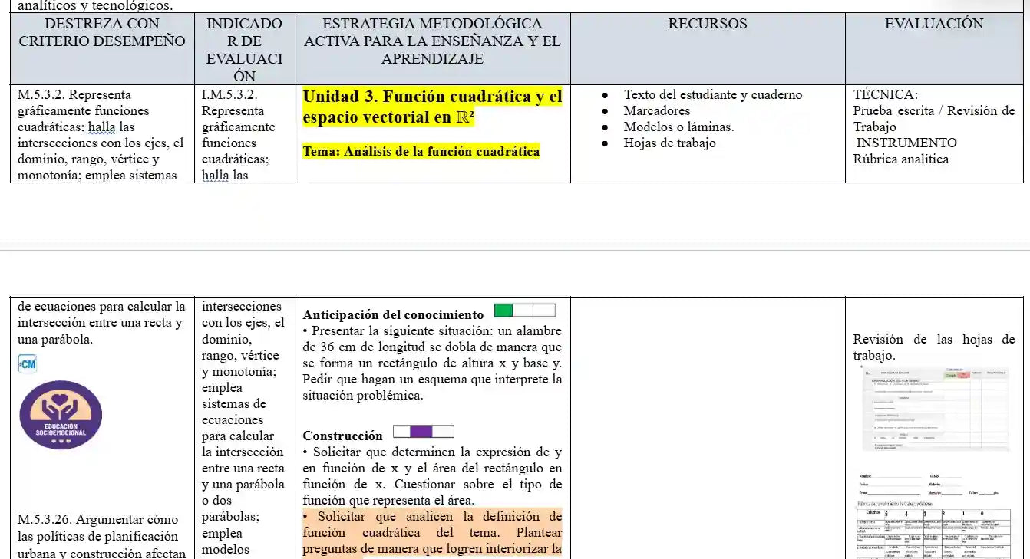Click the RECURSOS column header
Screen dimensions: 1030x559
pos(707,24)
